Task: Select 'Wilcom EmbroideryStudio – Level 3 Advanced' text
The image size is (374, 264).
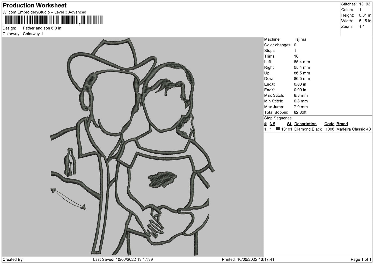Action: (44, 12)
